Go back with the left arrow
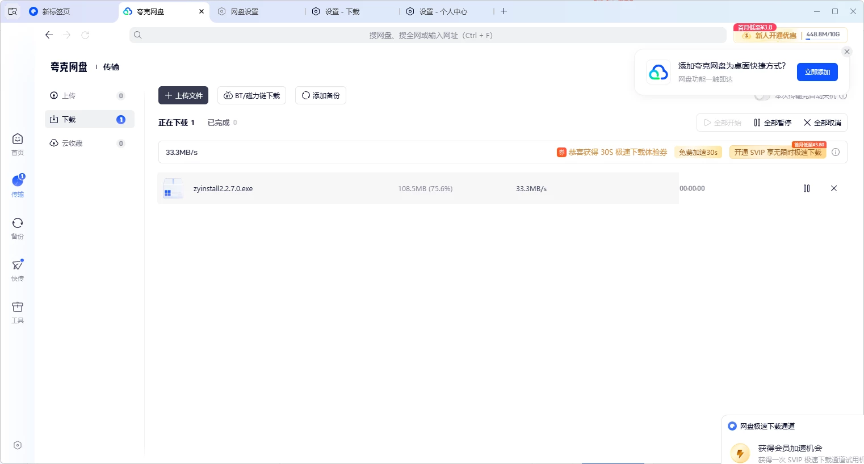 click(x=49, y=35)
